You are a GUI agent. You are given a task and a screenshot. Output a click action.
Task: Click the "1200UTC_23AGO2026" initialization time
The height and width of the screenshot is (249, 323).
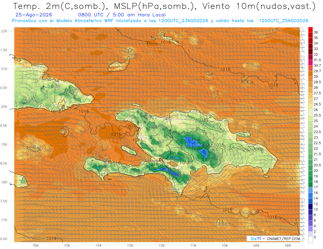[x=183, y=21]
